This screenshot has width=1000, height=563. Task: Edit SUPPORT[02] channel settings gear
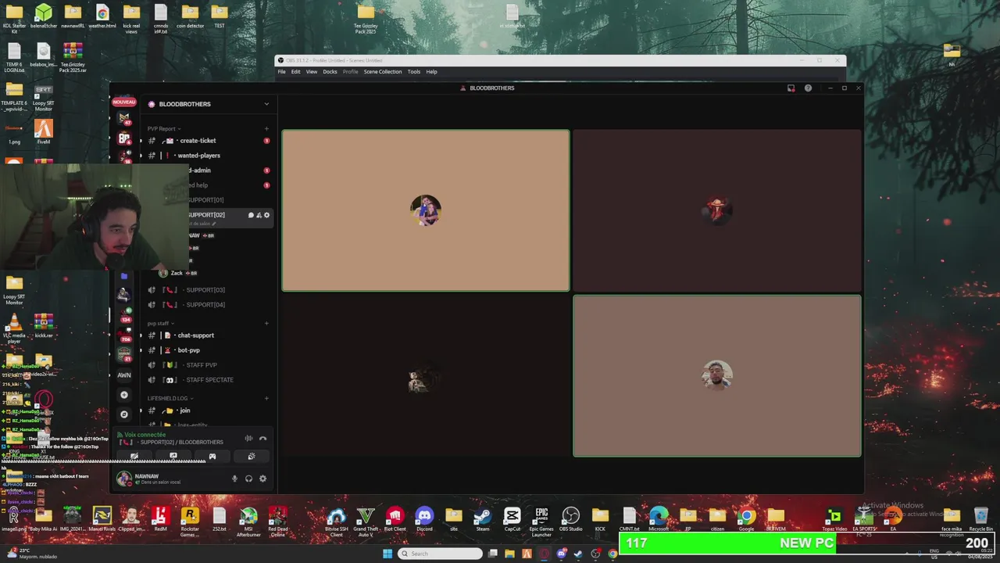click(266, 215)
